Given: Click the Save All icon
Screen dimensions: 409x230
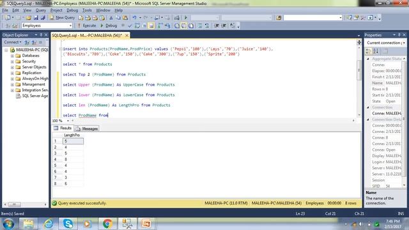Looking at the screenshot, I should [x=43, y=17].
